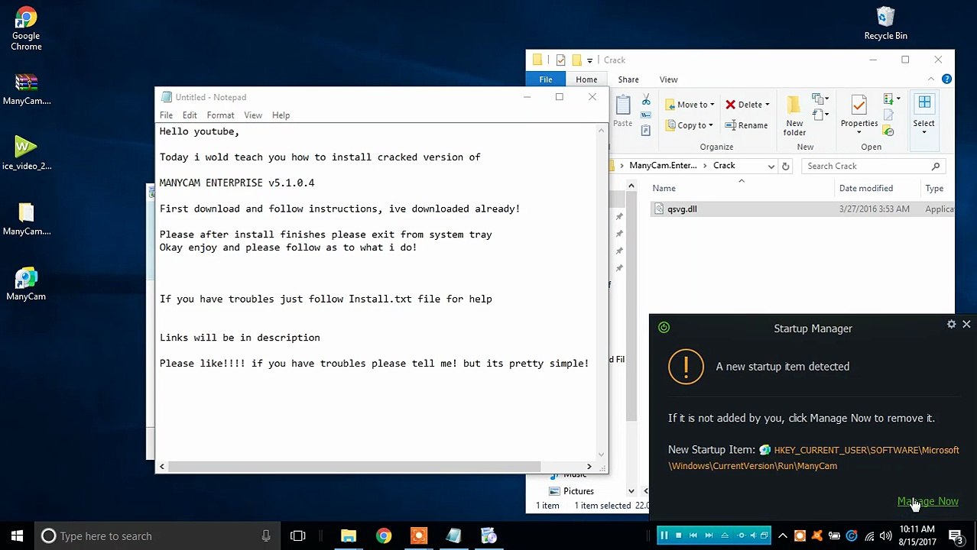Open Explorer File tab

pos(546,79)
